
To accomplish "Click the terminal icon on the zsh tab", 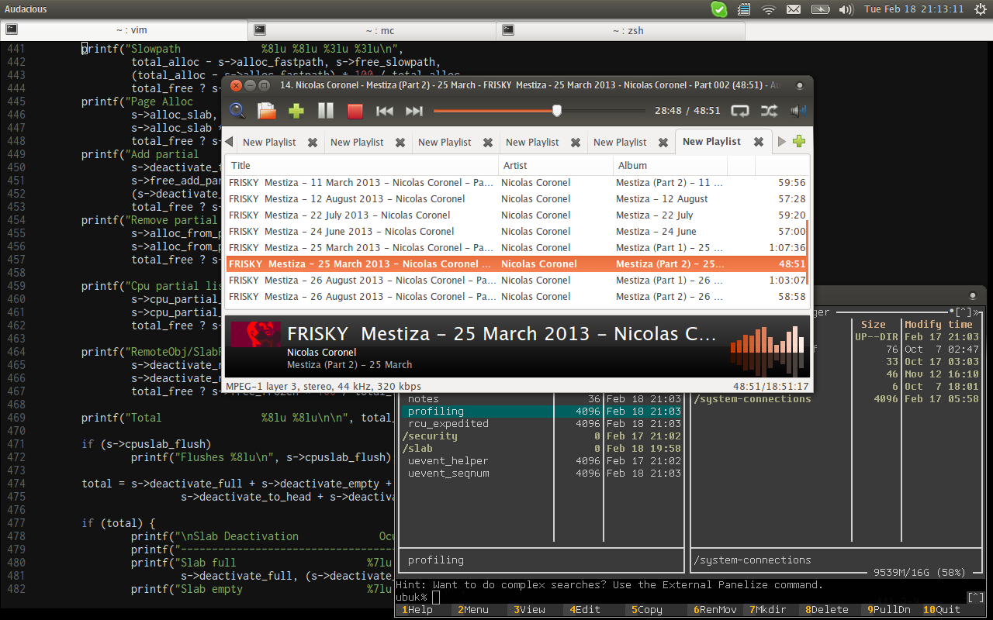I will click(508, 30).
